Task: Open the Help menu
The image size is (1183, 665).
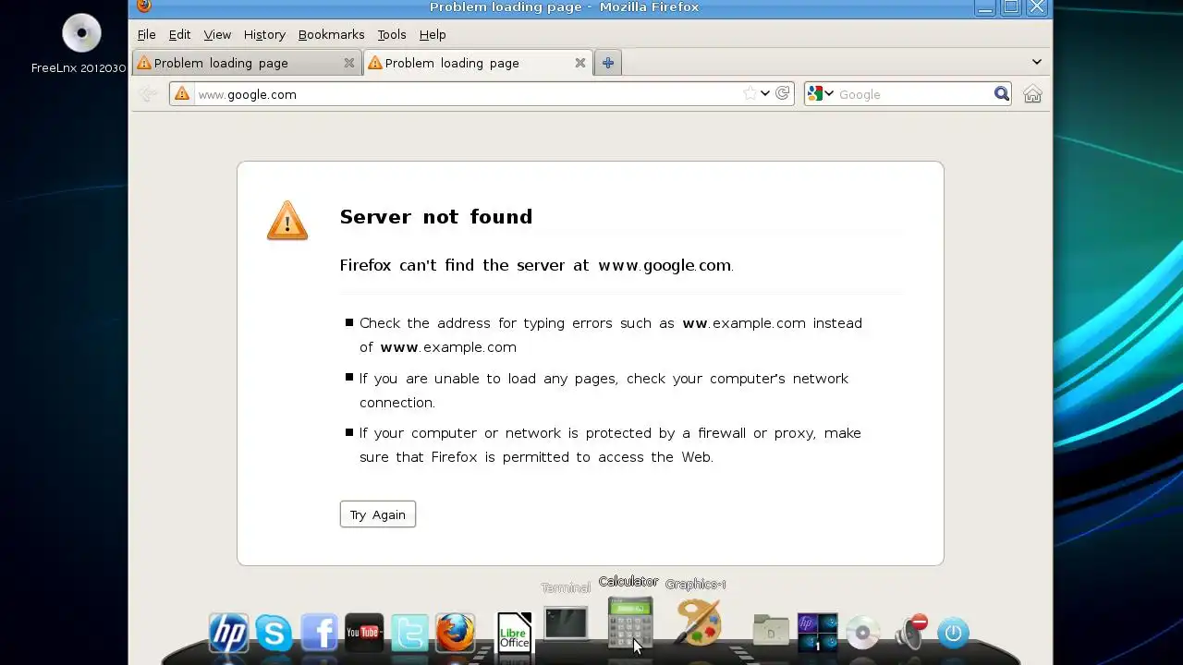Action: [433, 34]
